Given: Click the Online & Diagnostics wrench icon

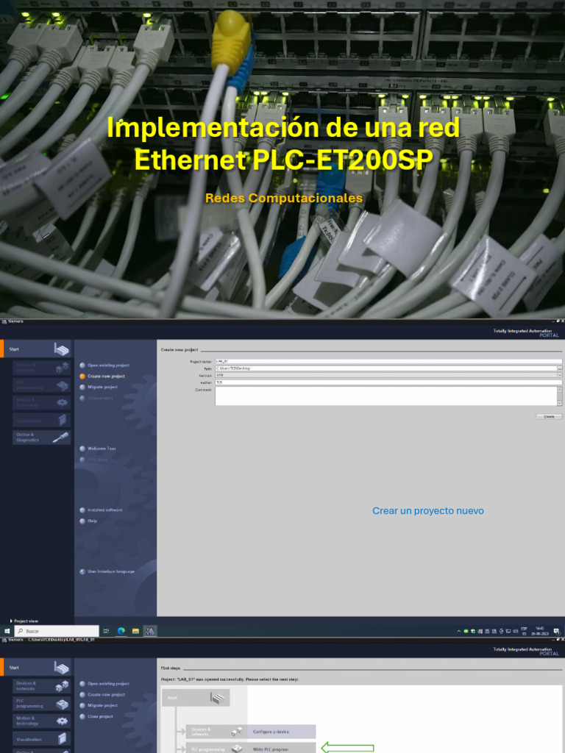Looking at the screenshot, I should click(x=62, y=437).
